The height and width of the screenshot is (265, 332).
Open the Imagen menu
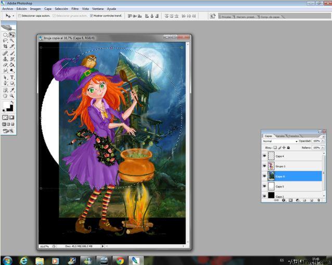(x=35, y=9)
